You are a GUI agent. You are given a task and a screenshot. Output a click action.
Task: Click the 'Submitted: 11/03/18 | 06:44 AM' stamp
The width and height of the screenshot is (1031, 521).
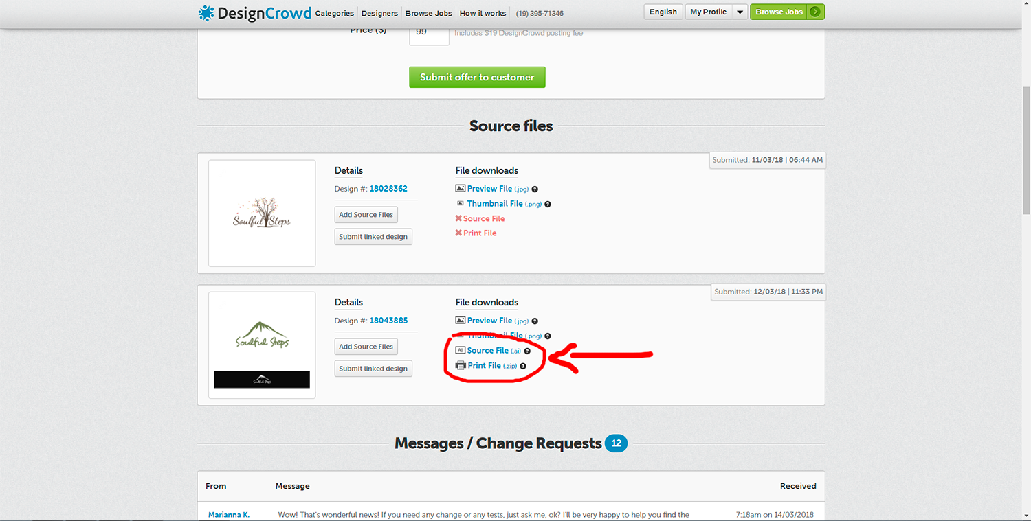coord(767,160)
